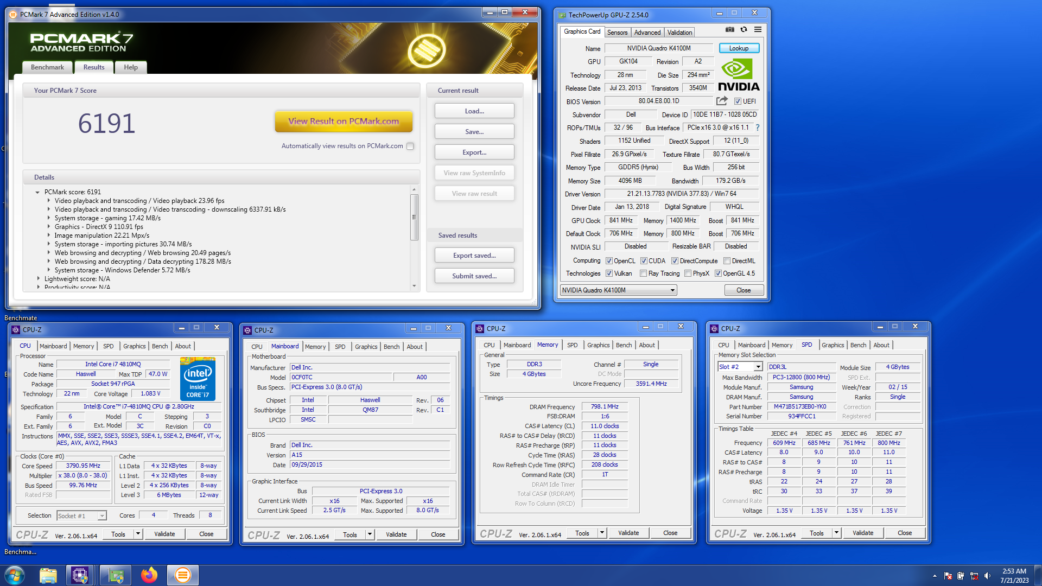Expand the Lightweight score N/A node
Viewport: 1042px width, 586px height.
38,279
